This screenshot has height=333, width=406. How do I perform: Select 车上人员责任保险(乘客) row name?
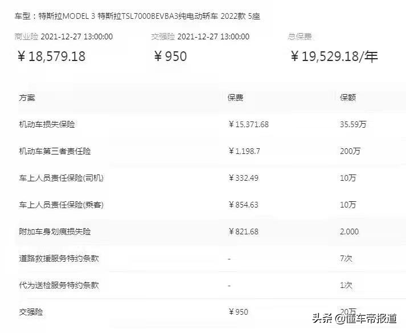pos(61,205)
